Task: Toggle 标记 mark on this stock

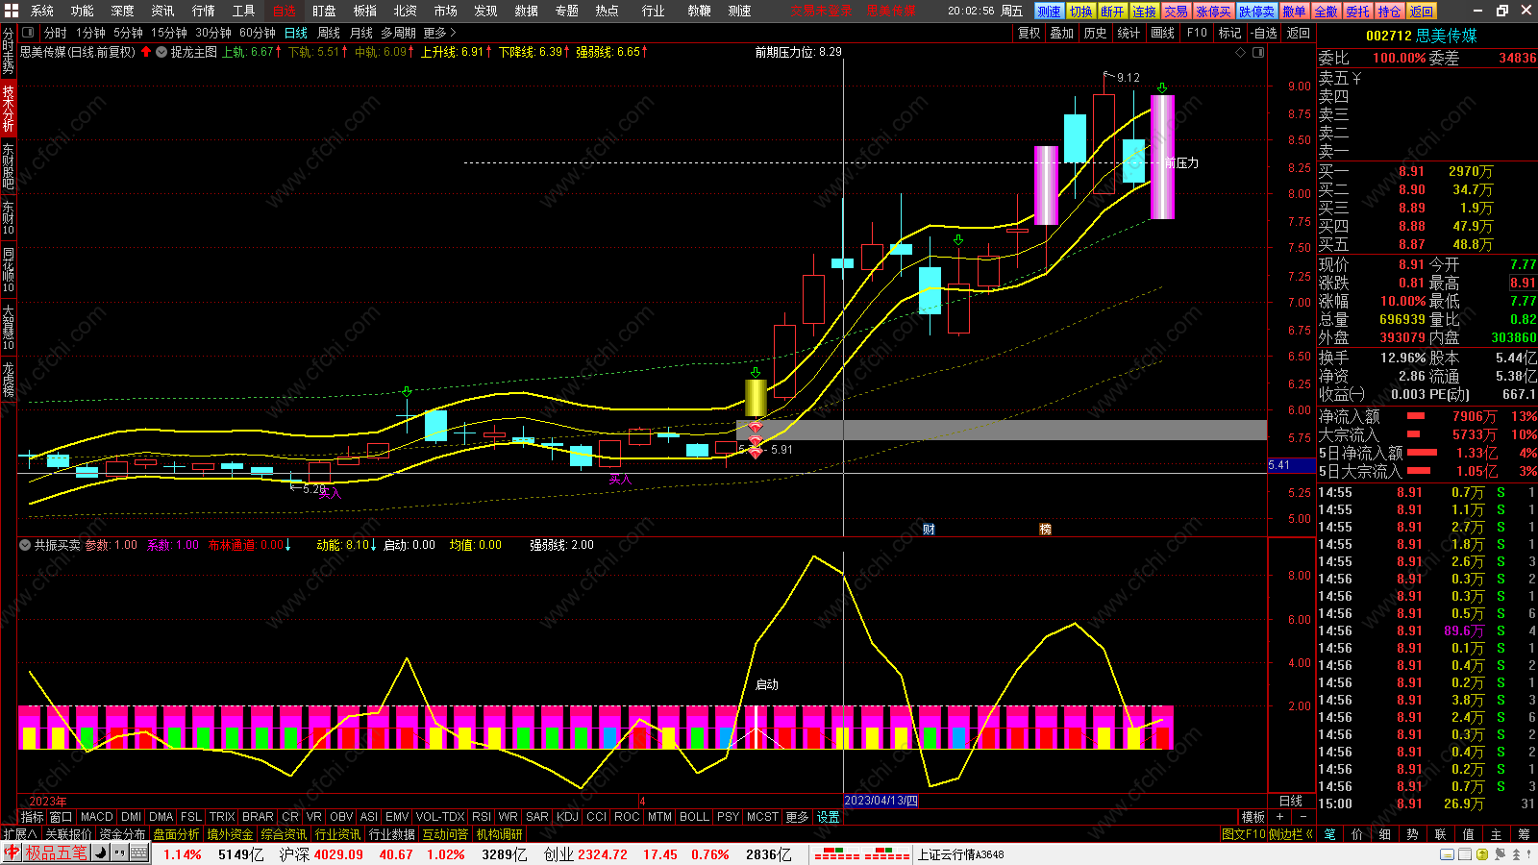Action: tap(1229, 33)
